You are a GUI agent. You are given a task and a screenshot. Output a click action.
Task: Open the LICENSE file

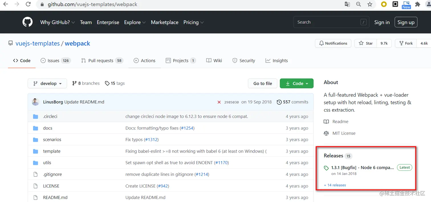51,186
